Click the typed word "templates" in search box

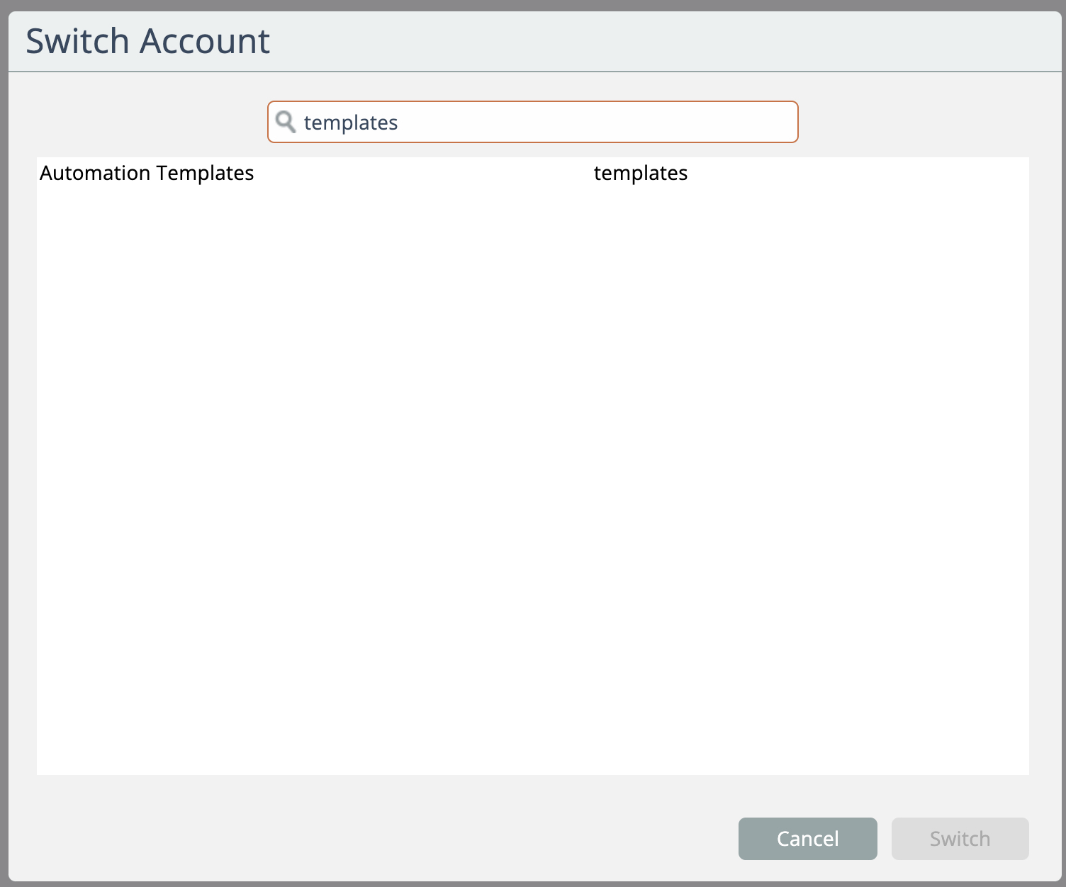[350, 123]
